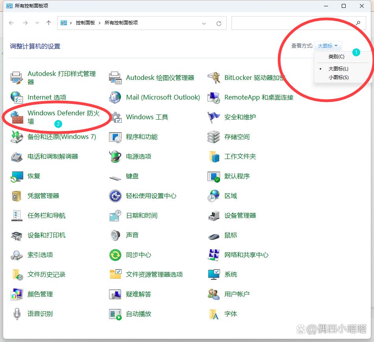Open the 默认程序 icon
The width and height of the screenshot is (374, 342).
point(214,176)
